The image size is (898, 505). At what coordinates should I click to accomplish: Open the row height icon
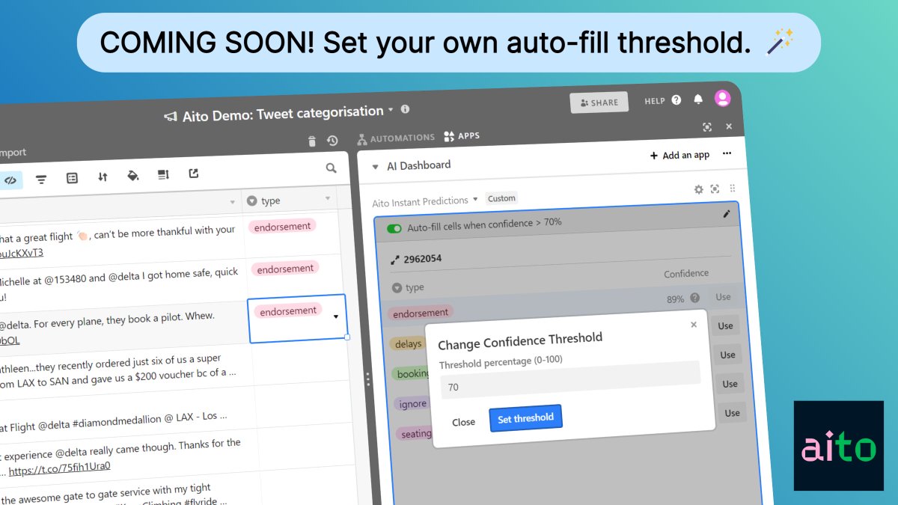point(163,174)
